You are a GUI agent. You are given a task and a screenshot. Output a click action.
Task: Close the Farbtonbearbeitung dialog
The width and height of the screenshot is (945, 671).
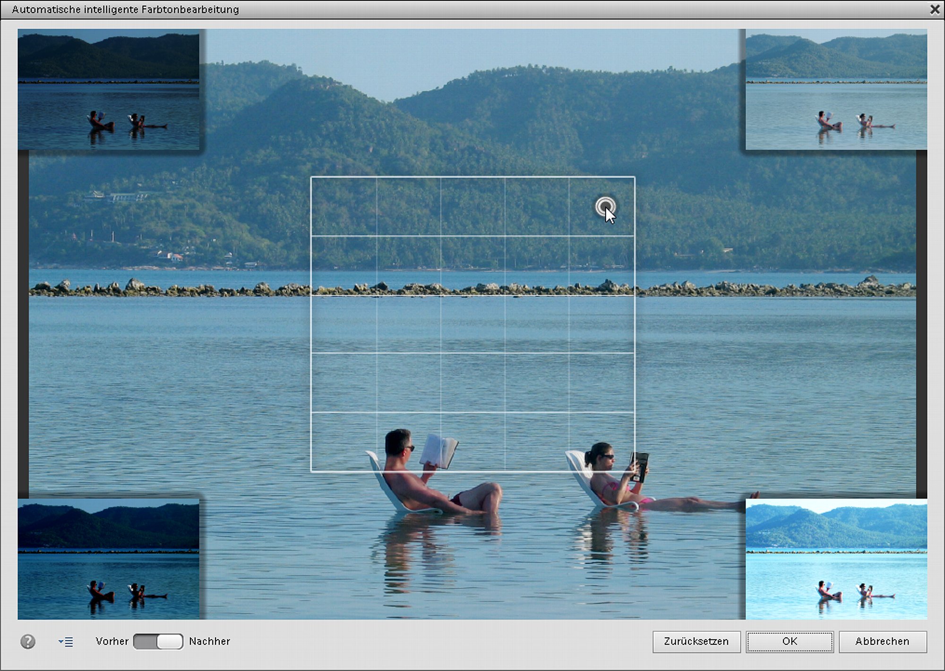935,9
